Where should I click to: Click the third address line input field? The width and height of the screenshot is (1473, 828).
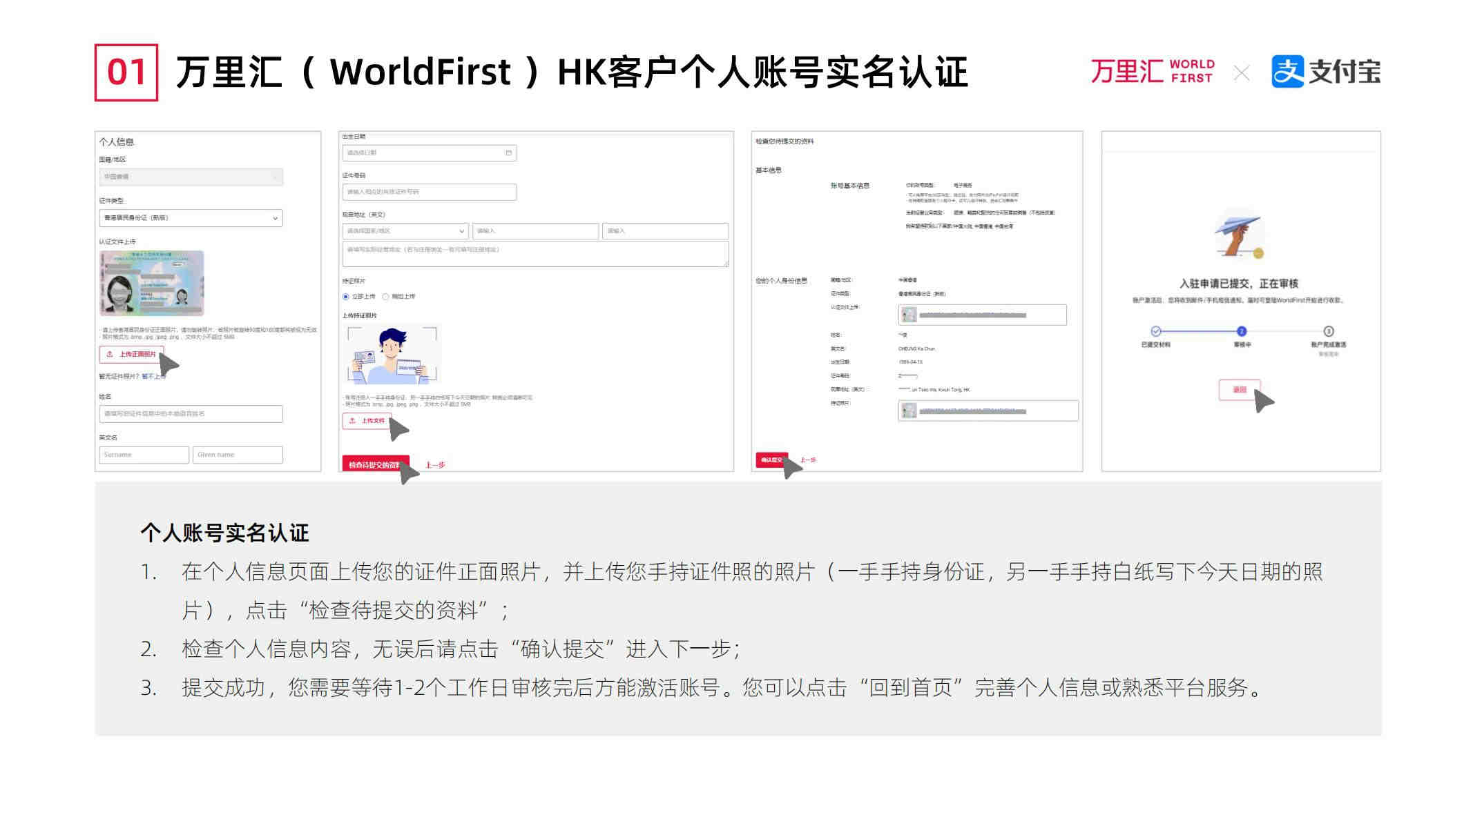point(665,231)
